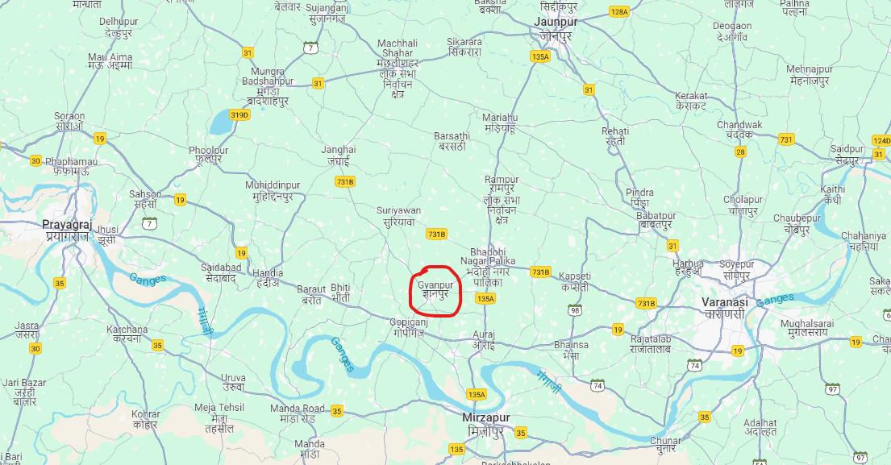Click the 28 highway shield below Chandwak
This screenshot has height=465, width=891.
click(x=740, y=152)
